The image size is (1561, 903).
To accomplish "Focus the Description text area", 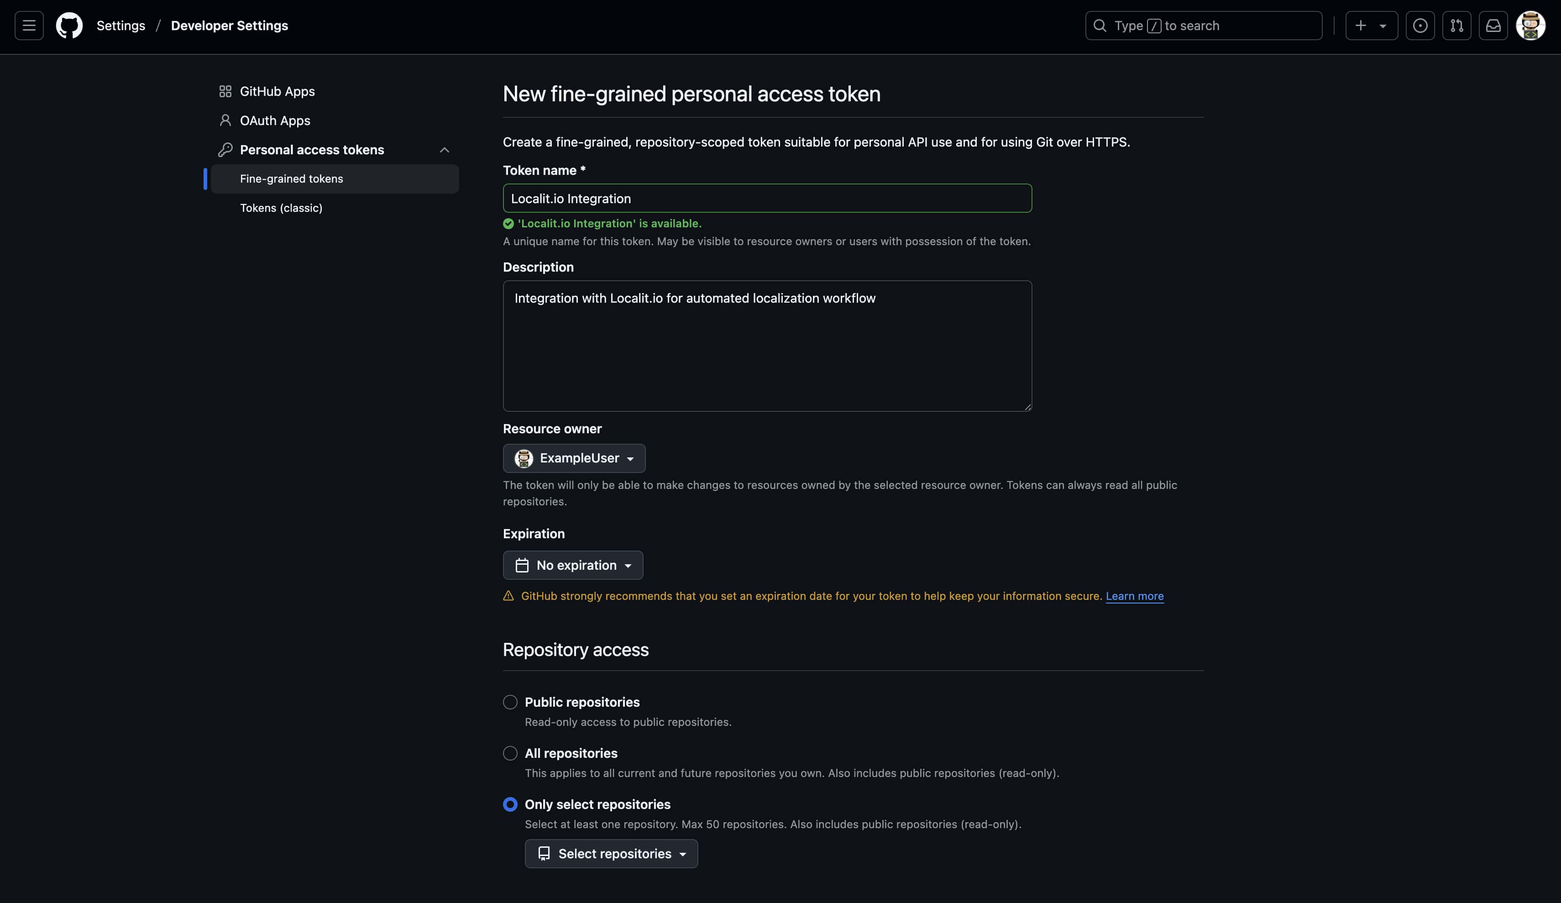I will [767, 346].
